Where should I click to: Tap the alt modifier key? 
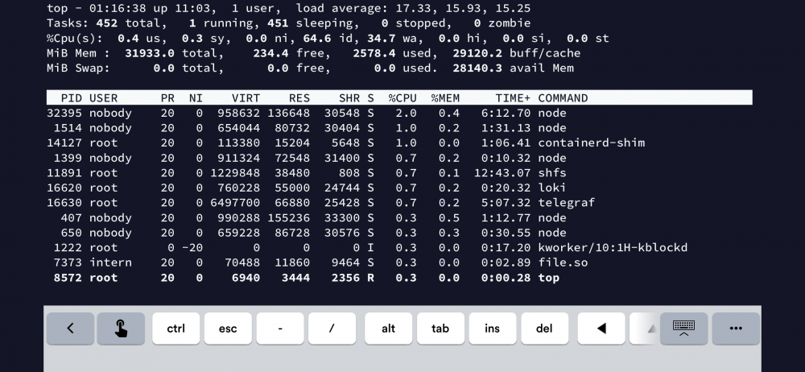(388, 329)
